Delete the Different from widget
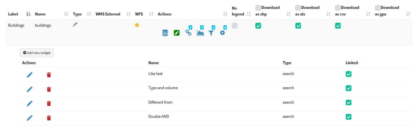Screen dimensions: 417x126 point(49,104)
